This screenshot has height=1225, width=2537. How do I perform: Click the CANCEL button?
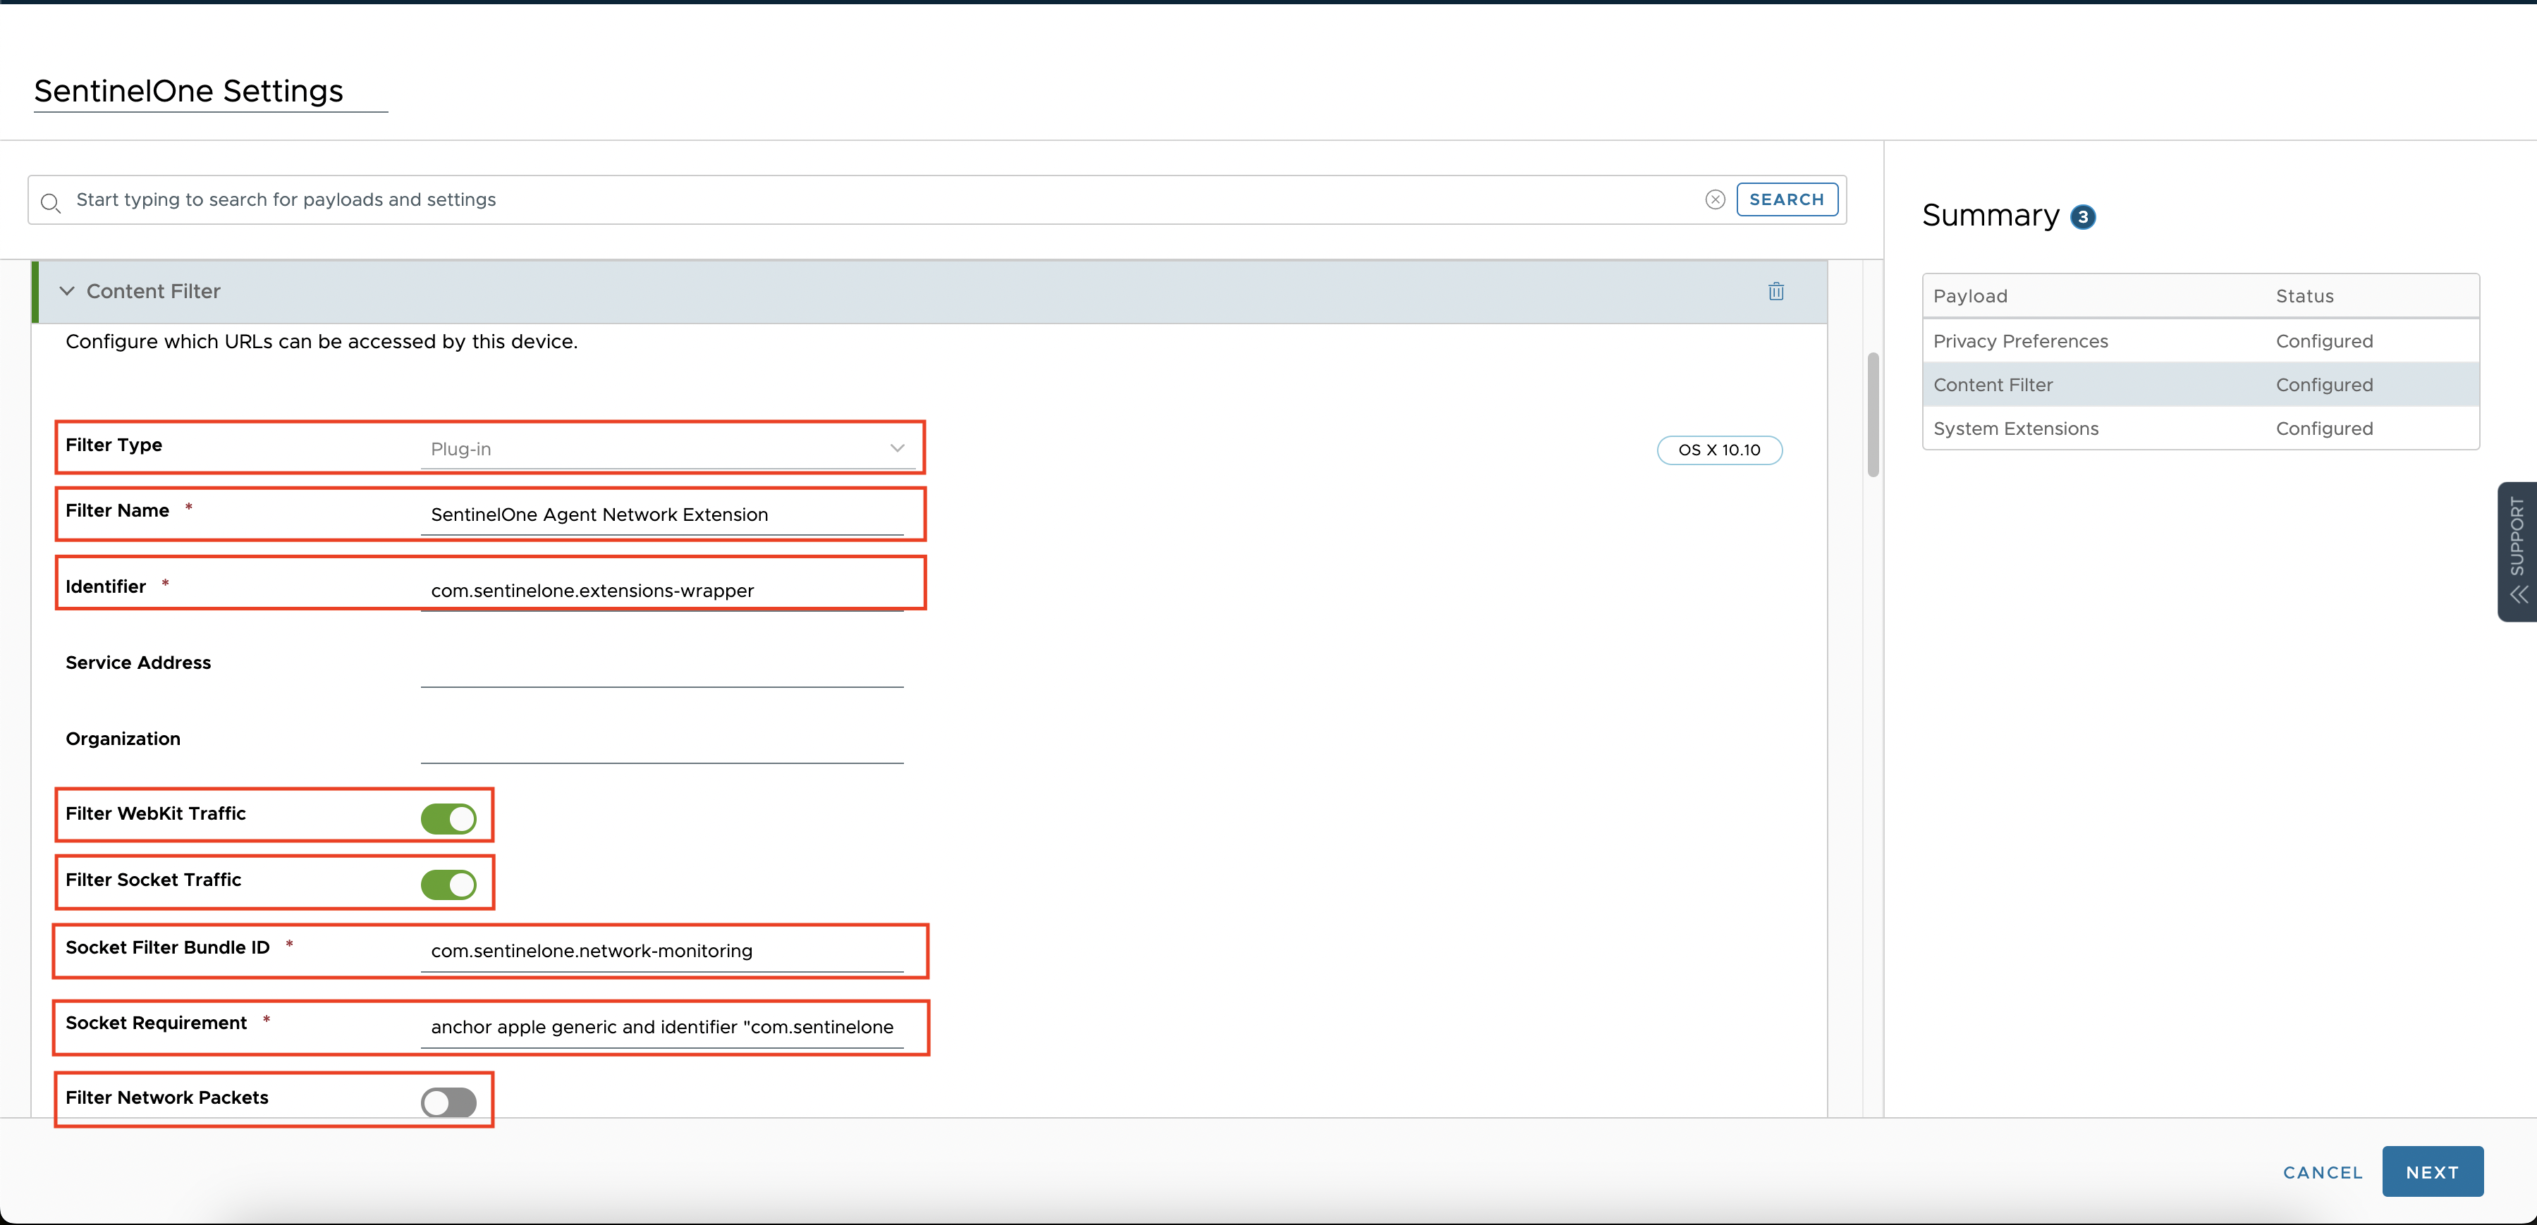[2323, 1173]
